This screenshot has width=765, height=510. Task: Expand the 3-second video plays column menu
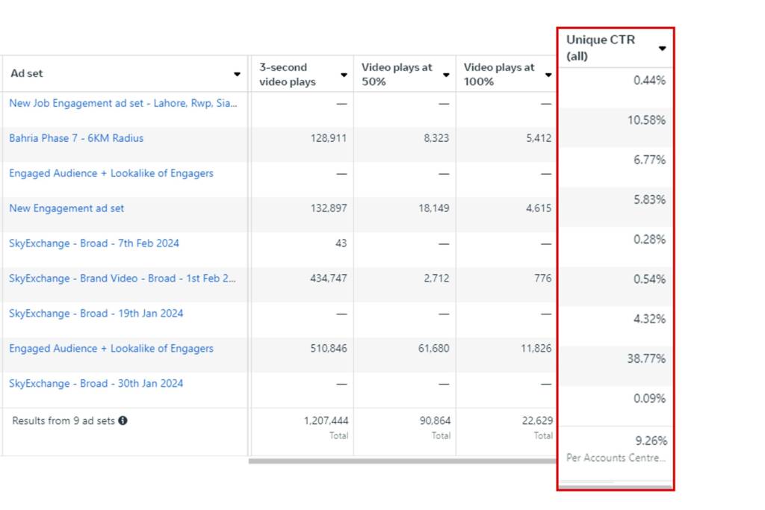coord(344,75)
